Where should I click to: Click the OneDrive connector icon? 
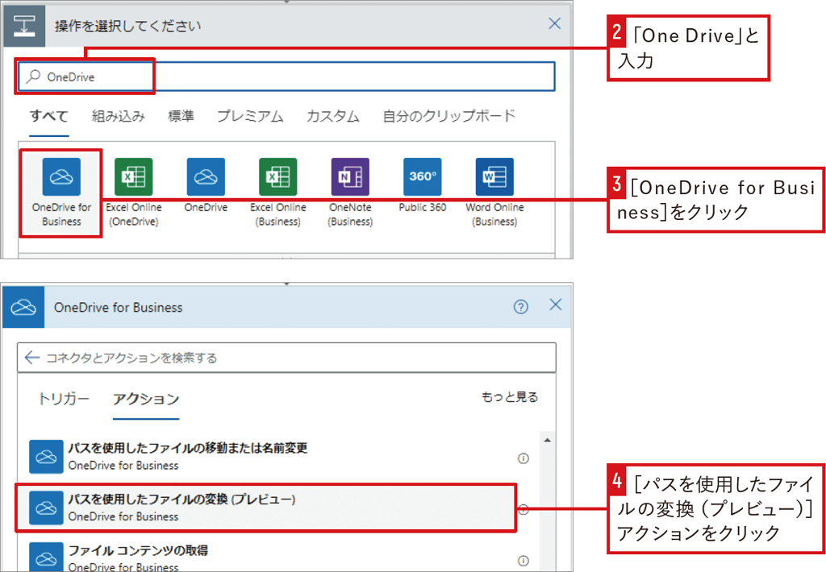[x=205, y=177]
